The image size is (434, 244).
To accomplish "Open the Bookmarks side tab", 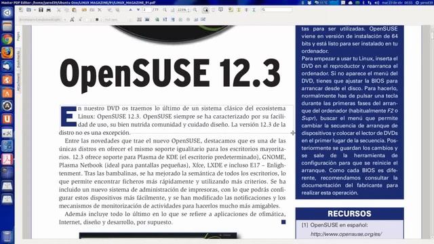I will [18, 59].
